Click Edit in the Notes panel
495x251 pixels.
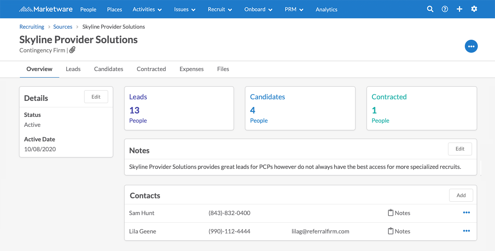[x=460, y=149]
